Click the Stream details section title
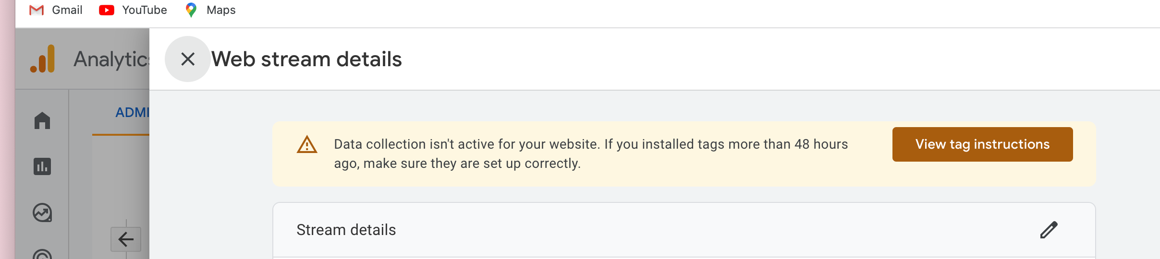This screenshot has height=259, width=1160. pyautogui.click(x=346, y=230)
